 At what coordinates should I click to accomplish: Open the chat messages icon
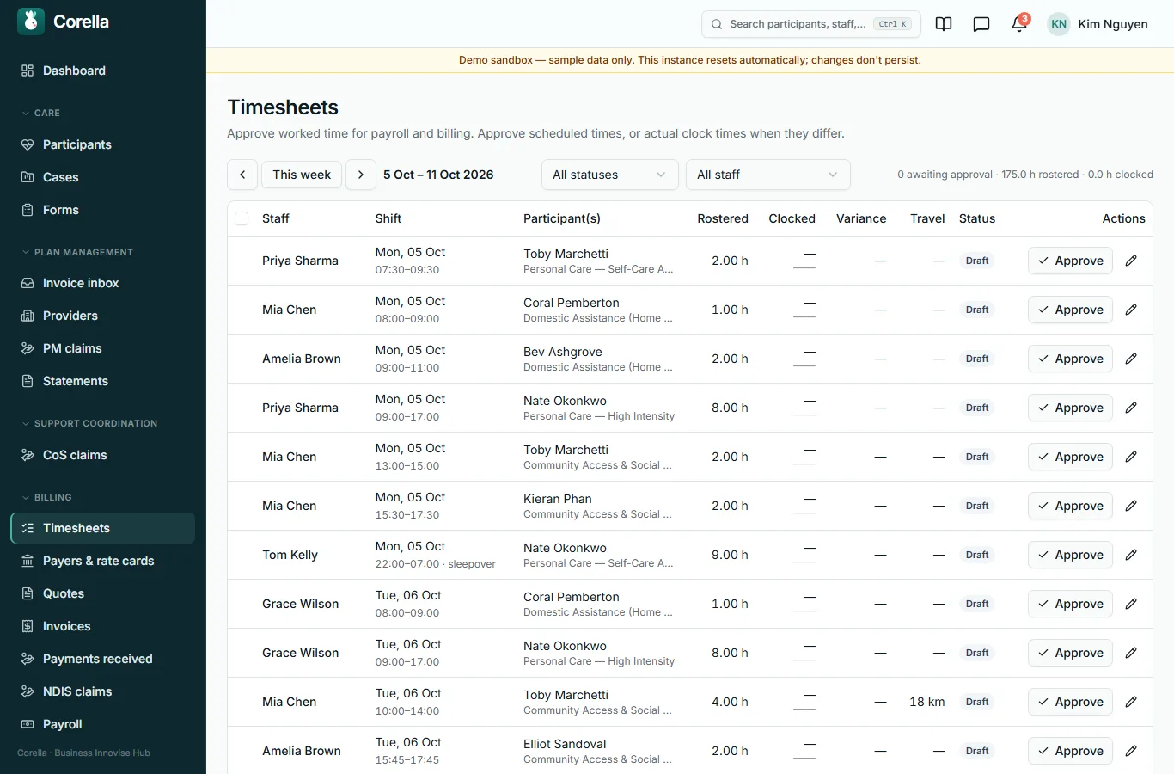(981, 24)
